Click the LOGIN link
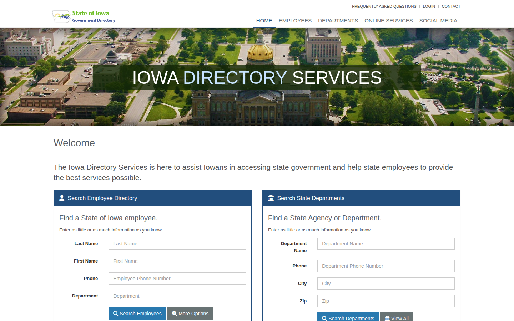Screen dimensions: 514x321 pyautogui.click(x=429, y=6)
